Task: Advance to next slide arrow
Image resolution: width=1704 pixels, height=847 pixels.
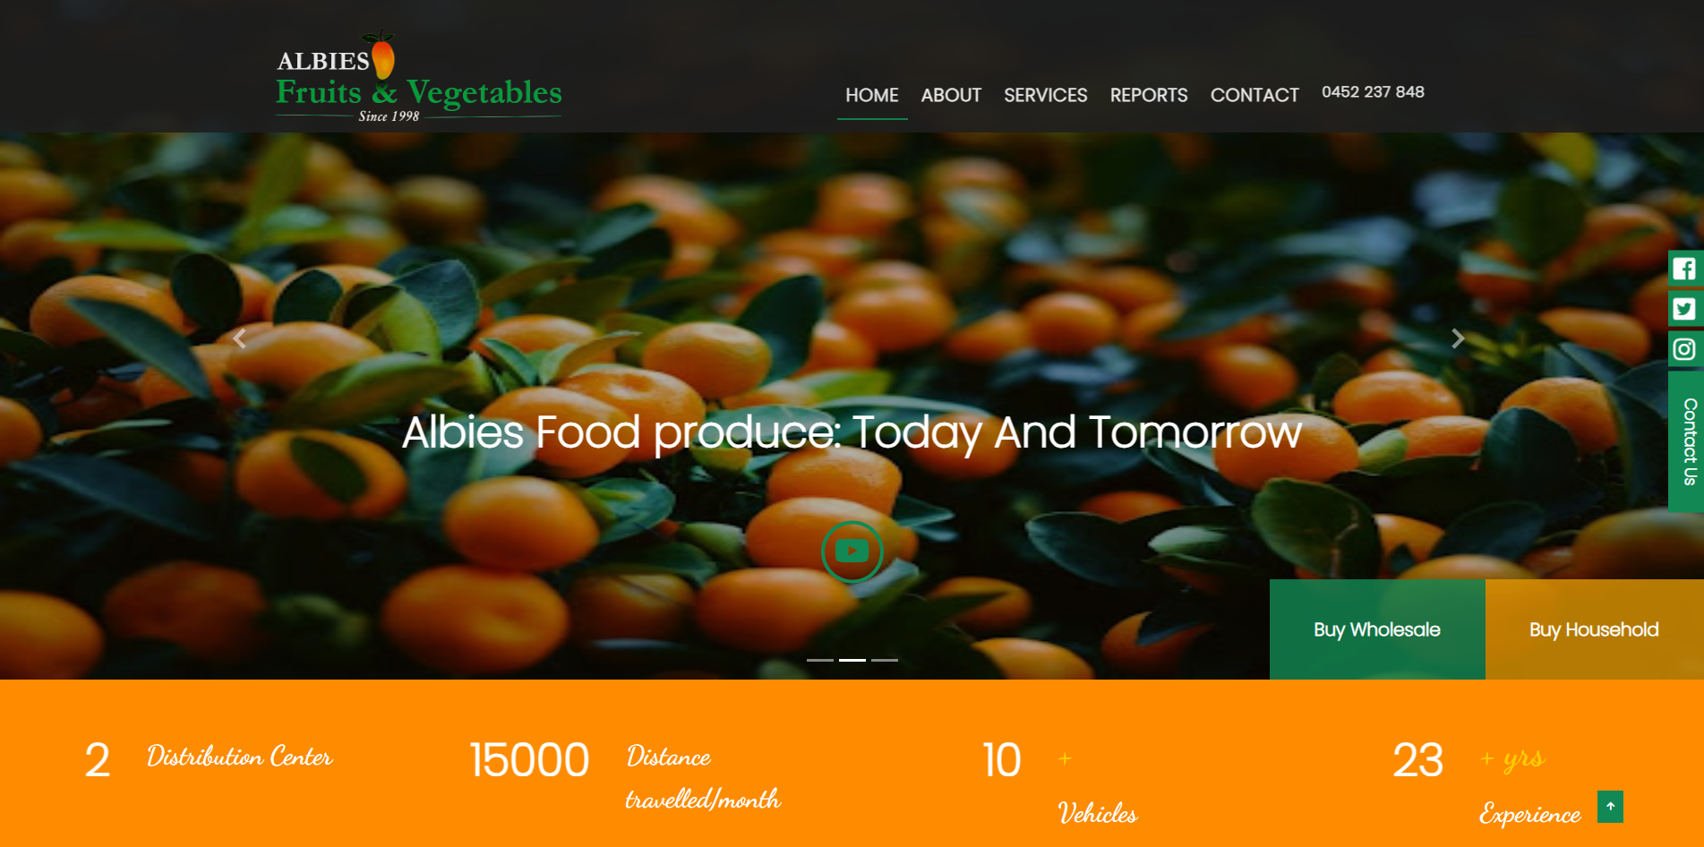Action: (x=1458, y=338)
